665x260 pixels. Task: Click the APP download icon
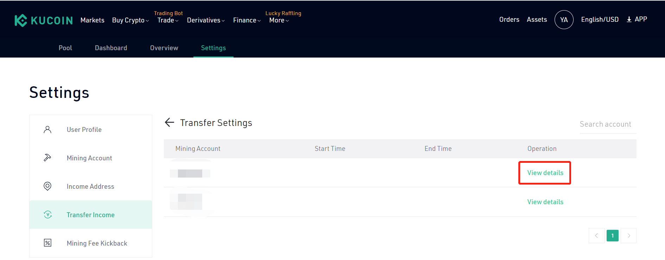point(629,19)
